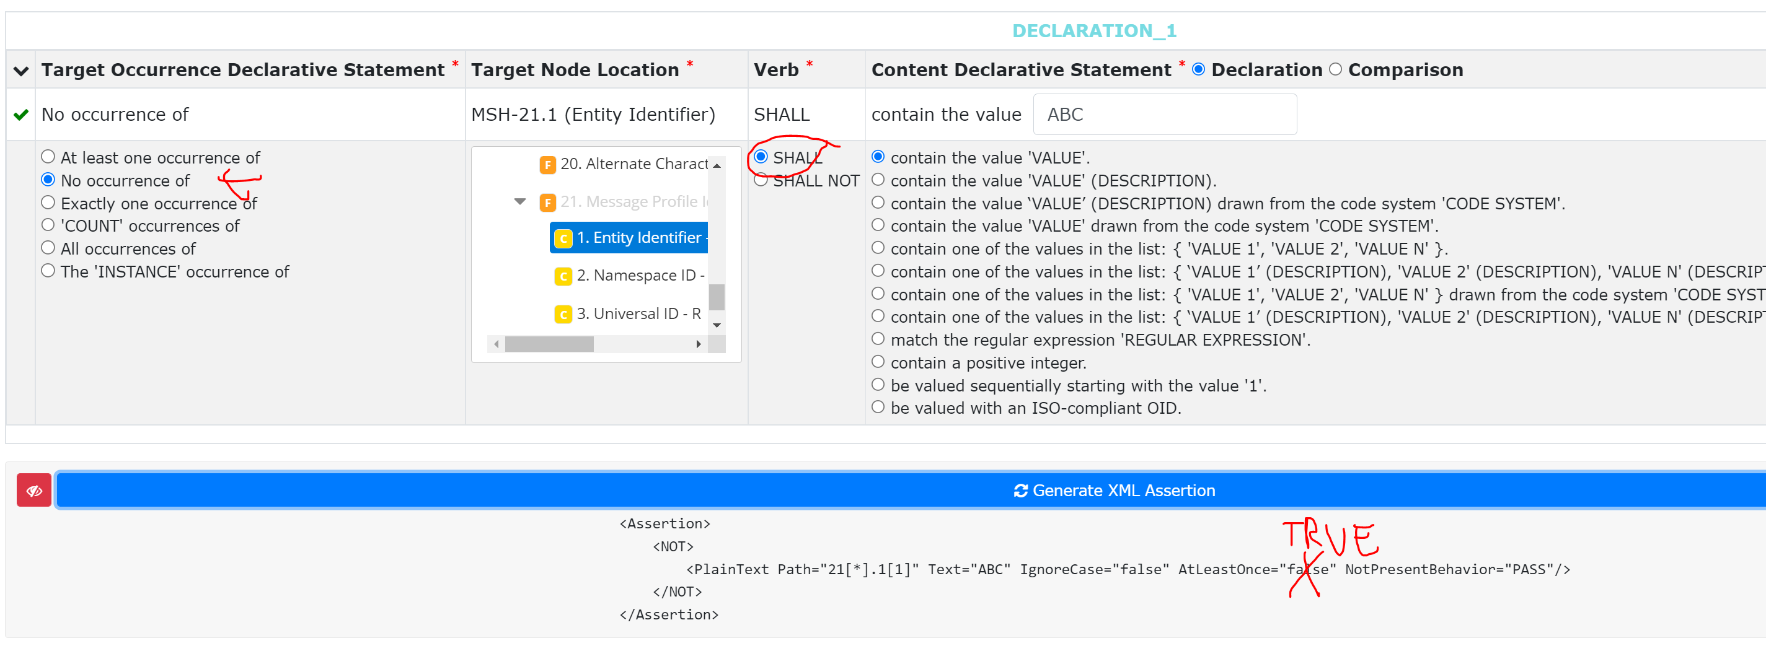This screenshot has width=1766, height=651.
Task: Click the C icon for "3. Universal ID"
Action: (563, 315)
